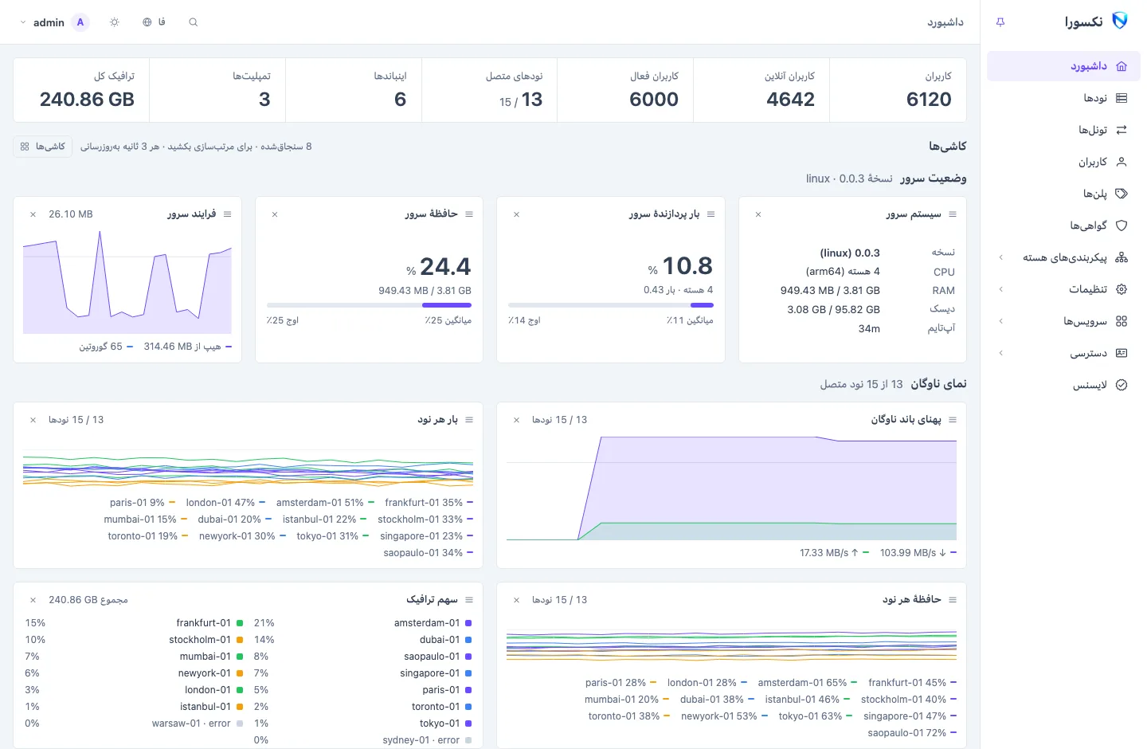The width and height of the screenshot is (1147, 749).
Task: Close the بار هر نود tile
Action: point(33,420)
